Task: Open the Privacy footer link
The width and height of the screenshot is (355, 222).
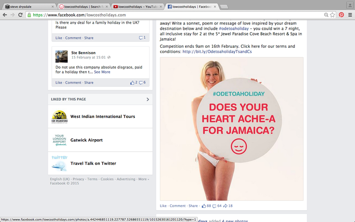Action: point(78,179)
